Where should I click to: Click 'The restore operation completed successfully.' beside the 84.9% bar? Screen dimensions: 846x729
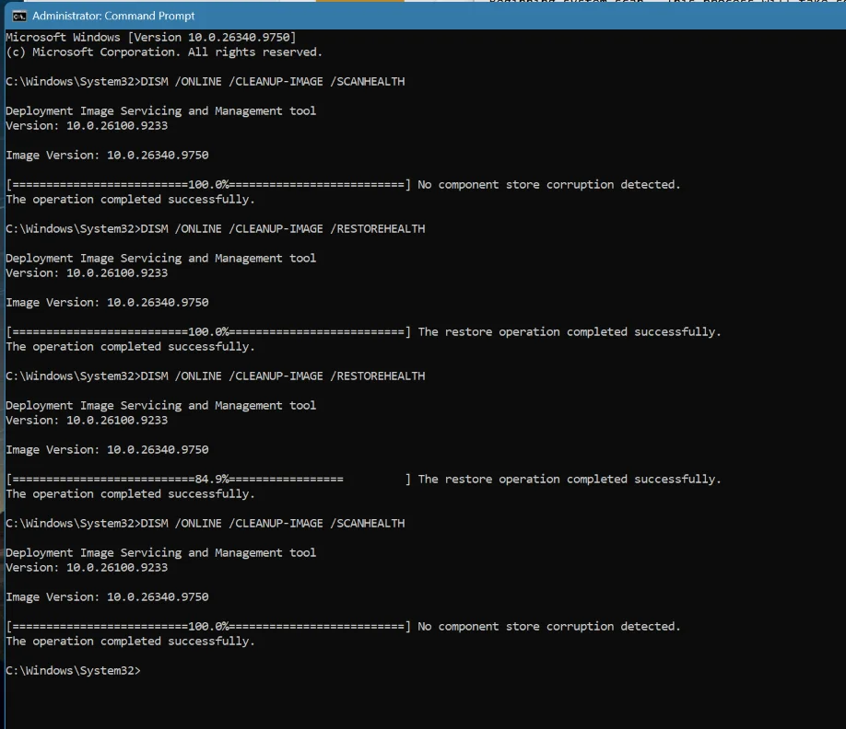click(x=570, y=479)
